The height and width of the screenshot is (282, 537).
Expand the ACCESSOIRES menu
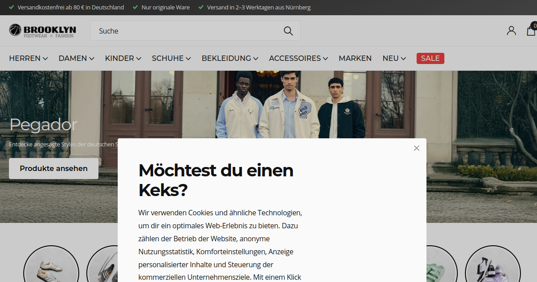pyautogui.click(x=298, y=58)
